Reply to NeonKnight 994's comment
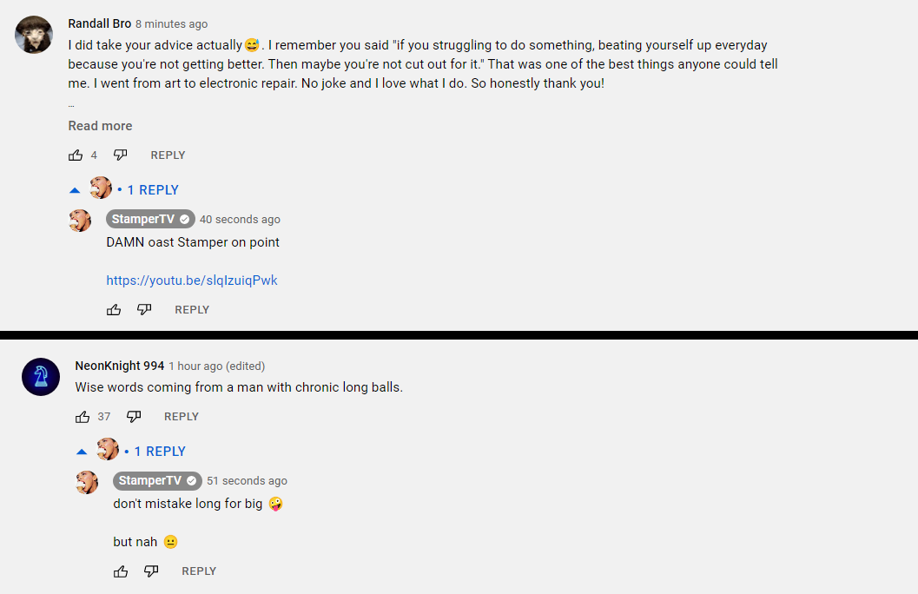The width and height of the screenshot is (918, 594). 182,417
